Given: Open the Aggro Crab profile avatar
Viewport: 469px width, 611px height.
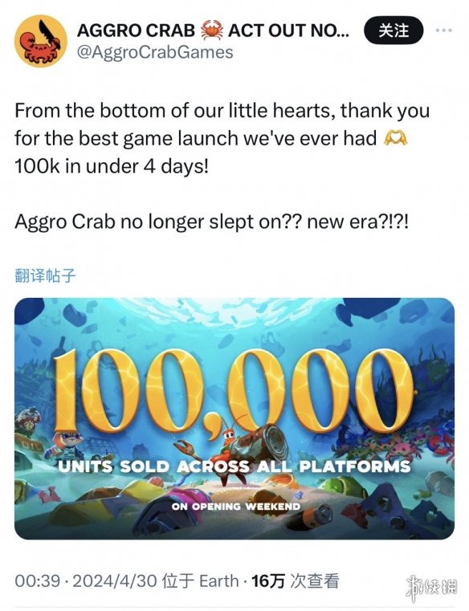Looking at the screenshot, I should click(x=40, y=41).
